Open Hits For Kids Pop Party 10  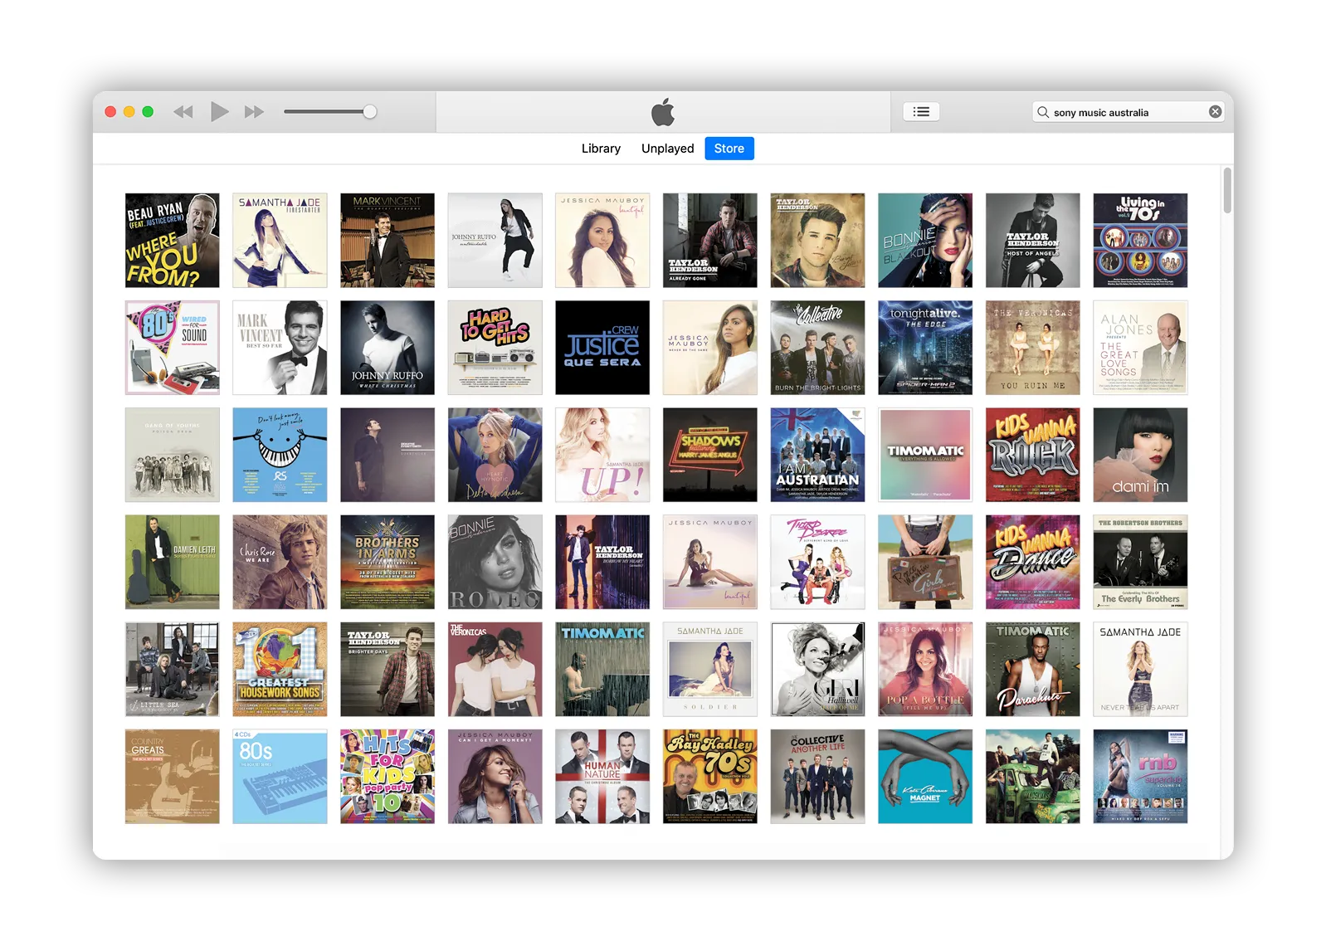(388, 777)
